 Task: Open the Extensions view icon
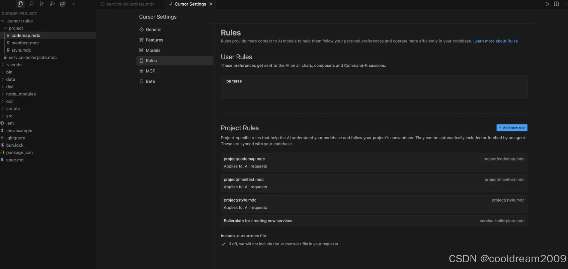63,4
